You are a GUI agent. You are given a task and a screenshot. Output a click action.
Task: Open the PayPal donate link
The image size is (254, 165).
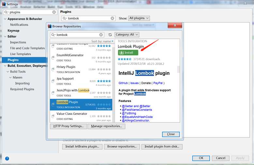158,83
